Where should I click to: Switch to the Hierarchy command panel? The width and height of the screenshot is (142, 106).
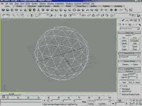pos(127,20)
